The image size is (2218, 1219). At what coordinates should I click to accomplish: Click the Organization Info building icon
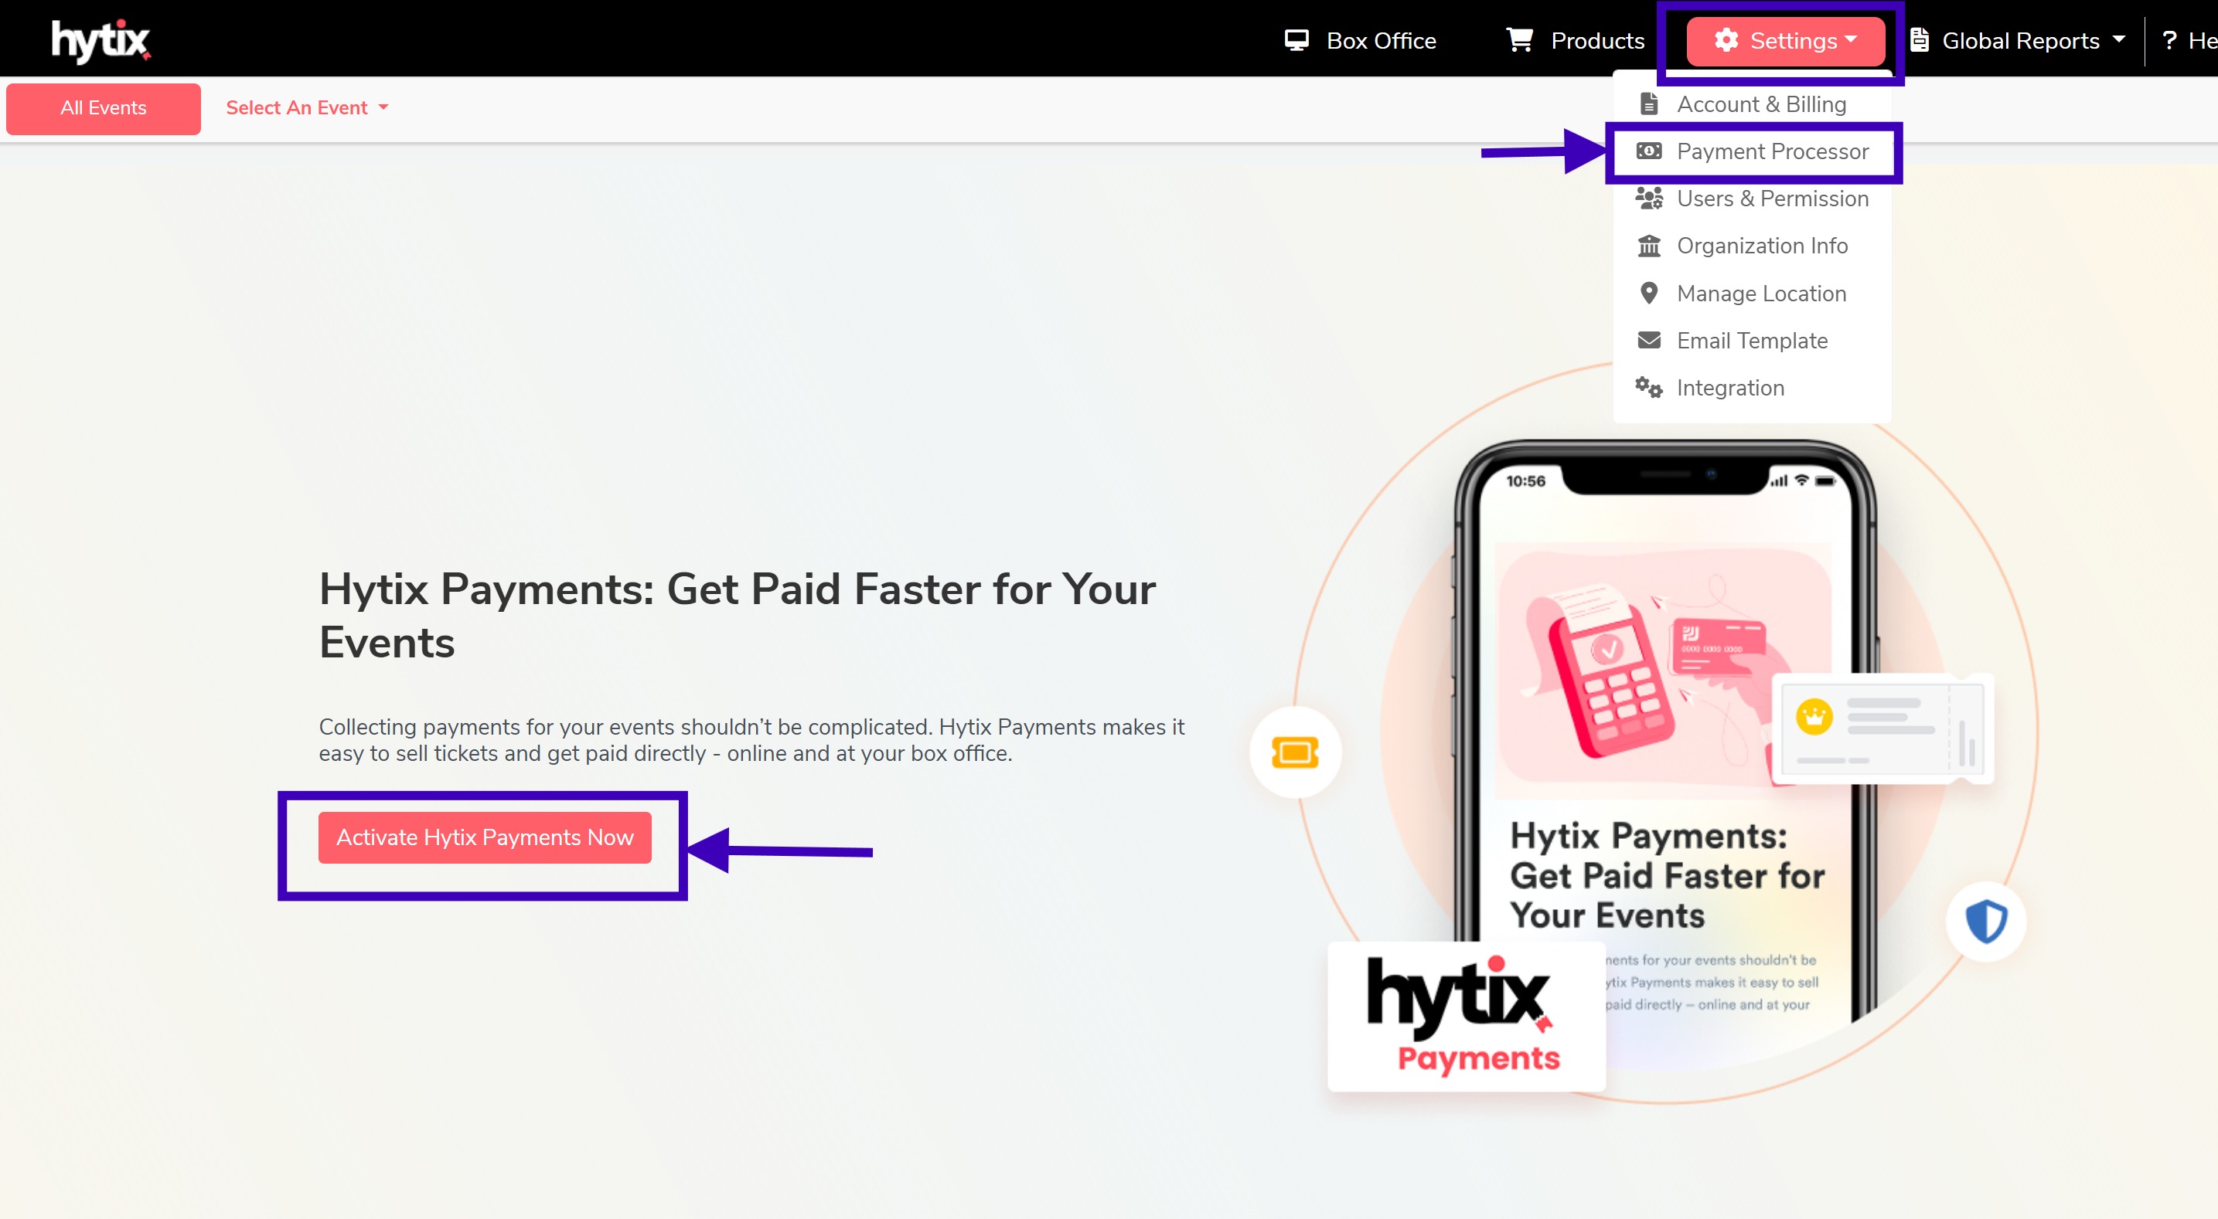point(1648,246)
